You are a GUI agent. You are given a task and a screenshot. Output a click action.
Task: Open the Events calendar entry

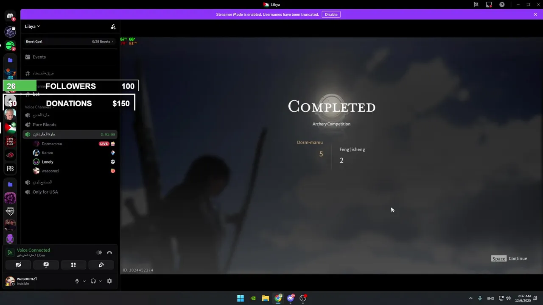coord(70,57)
